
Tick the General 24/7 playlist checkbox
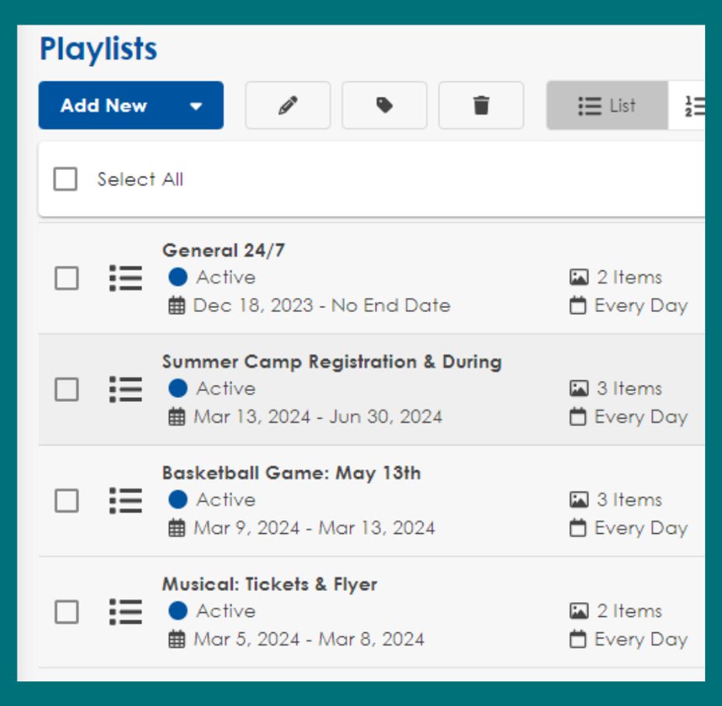(x=67, y=278)
